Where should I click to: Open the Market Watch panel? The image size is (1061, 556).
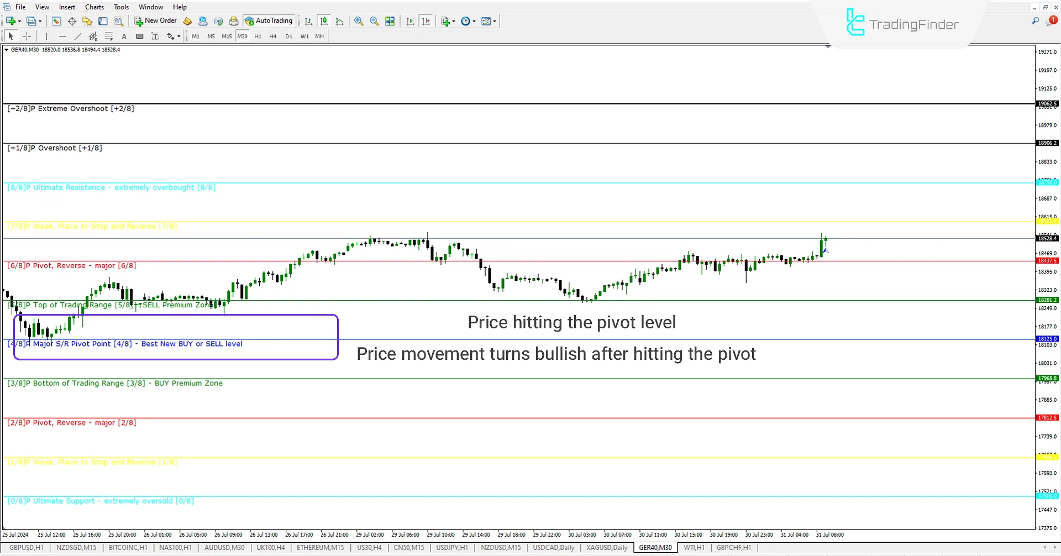point(56,21)
